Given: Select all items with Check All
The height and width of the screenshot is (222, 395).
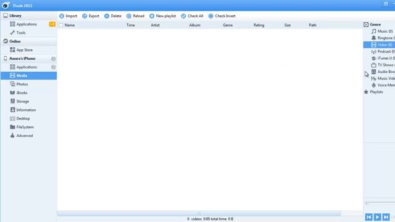Looking at the screenshot, I should coord(192,16).
